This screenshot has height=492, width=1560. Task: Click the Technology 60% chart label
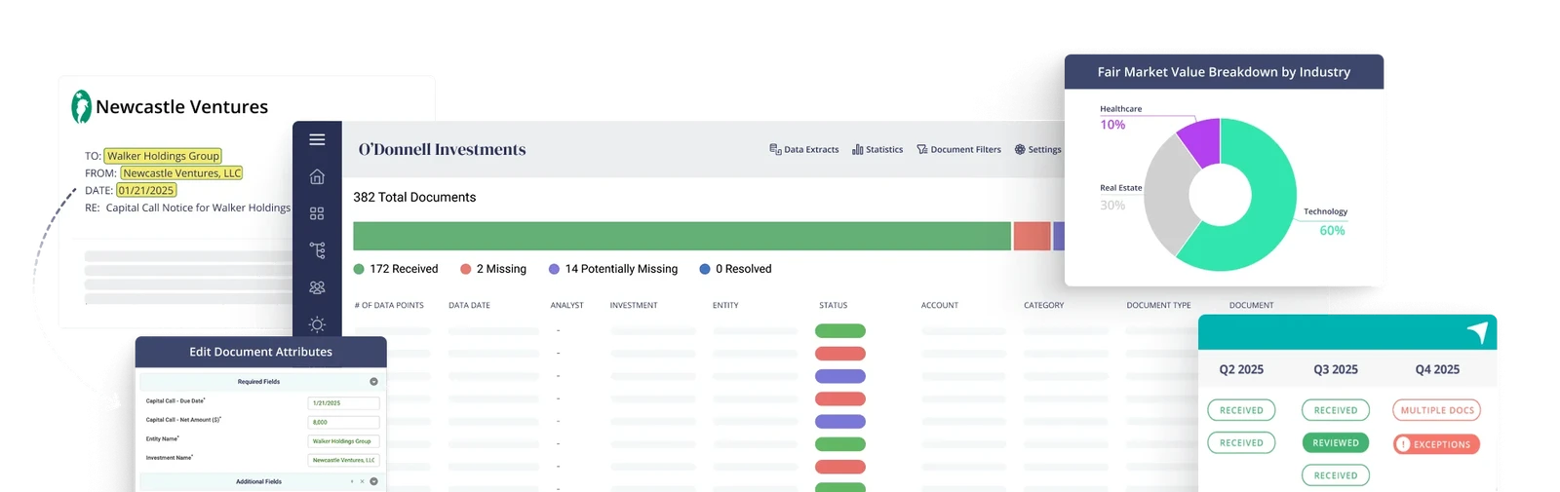pos(1328,221)
